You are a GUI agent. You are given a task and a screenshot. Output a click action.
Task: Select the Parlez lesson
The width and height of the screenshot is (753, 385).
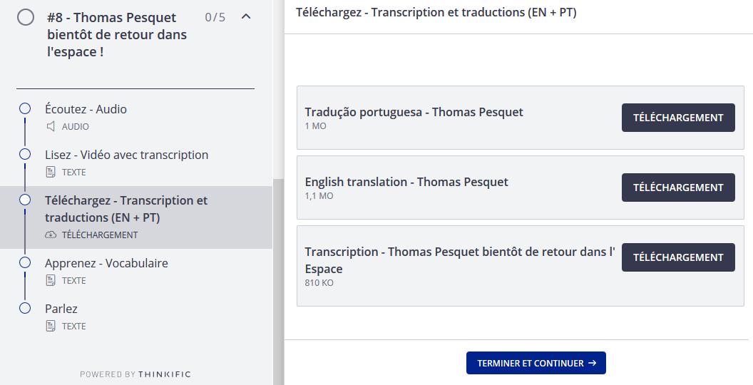pyautogui.click(x=61, y=309)
